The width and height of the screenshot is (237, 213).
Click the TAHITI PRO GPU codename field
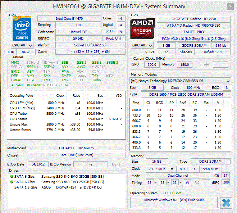click(193, 32)
